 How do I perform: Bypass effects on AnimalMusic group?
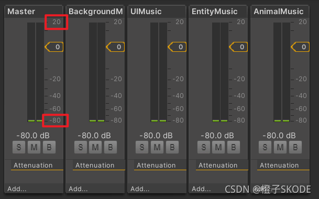coord(295,147)
